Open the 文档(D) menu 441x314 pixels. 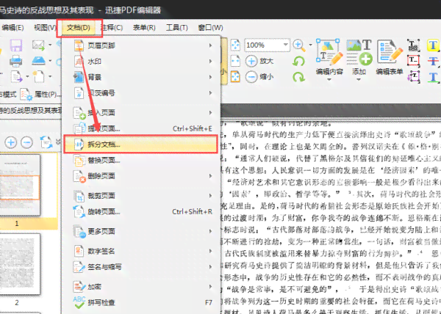click(x=79, y=28)
